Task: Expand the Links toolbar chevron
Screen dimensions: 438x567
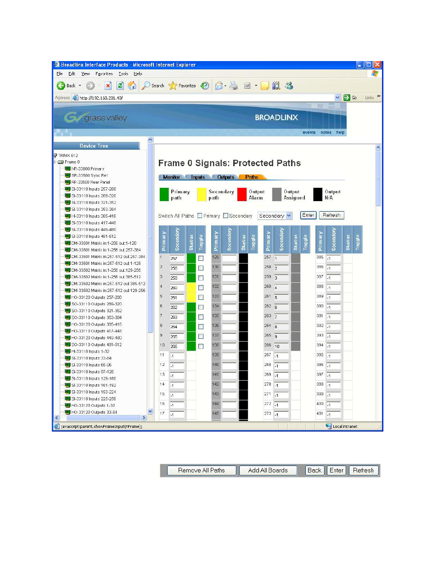Action: click(379, 97)
